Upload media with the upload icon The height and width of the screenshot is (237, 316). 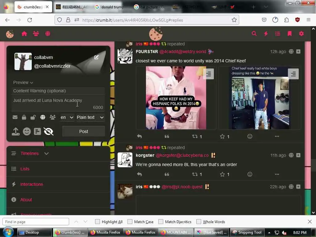(x=16, y=131)
